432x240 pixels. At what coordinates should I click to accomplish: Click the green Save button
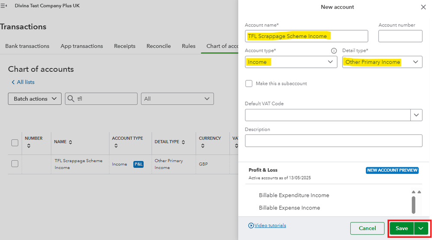pos(402,228)
